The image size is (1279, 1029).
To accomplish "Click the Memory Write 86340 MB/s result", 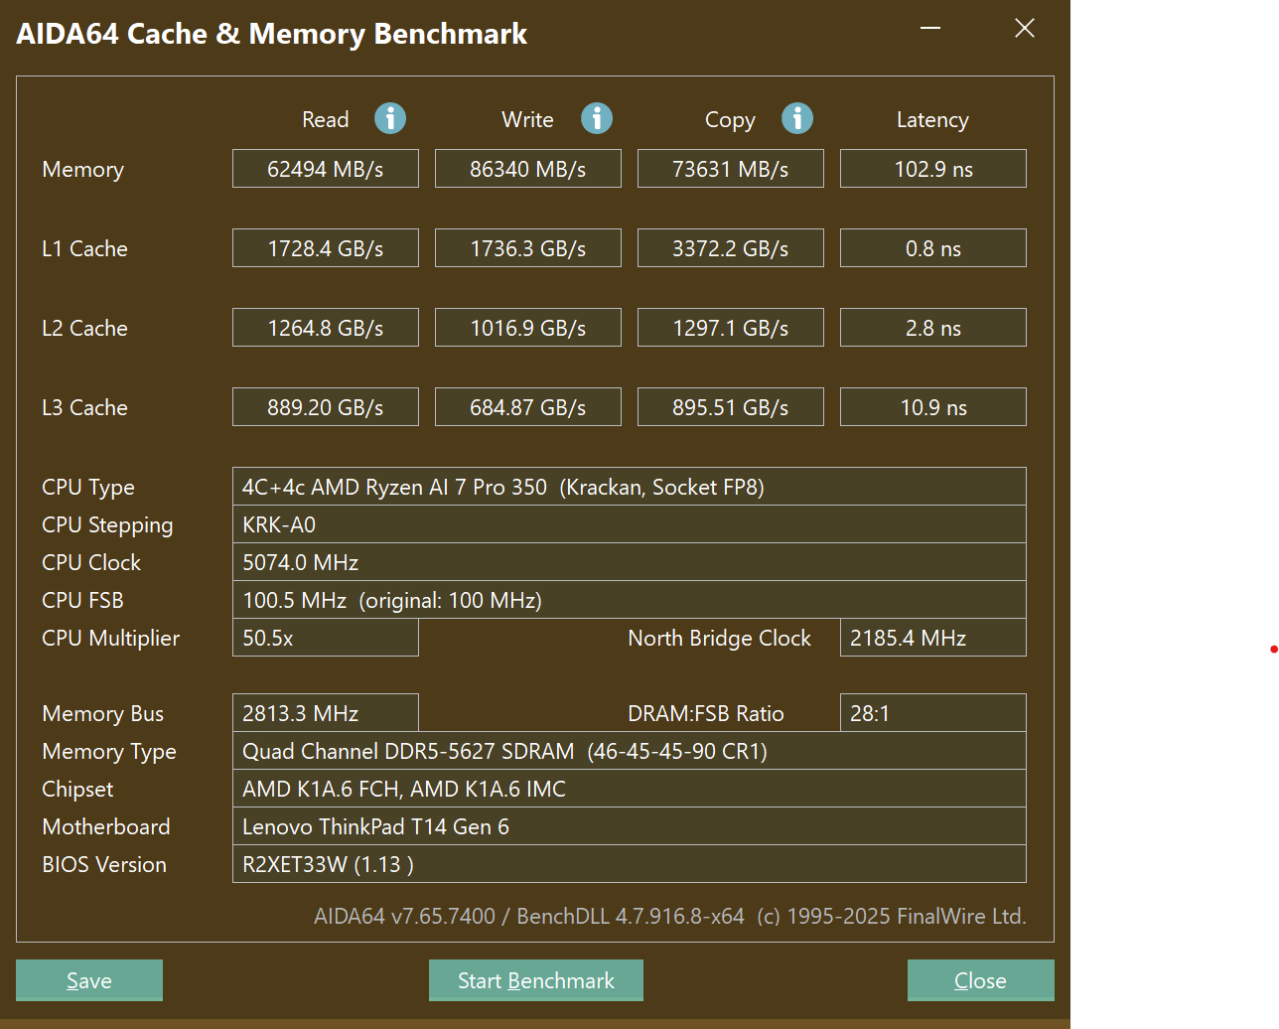I will click(528, 169).
